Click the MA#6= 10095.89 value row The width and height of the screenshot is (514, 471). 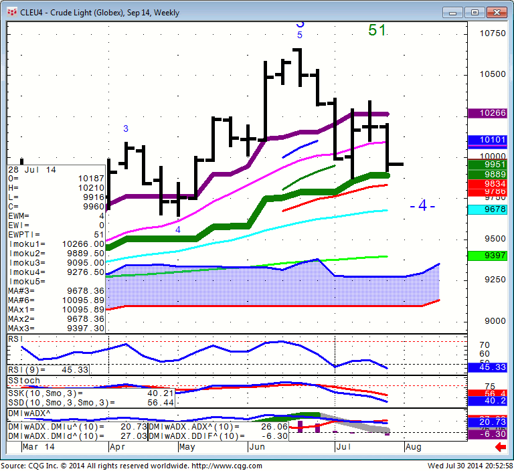coord(56,300)
